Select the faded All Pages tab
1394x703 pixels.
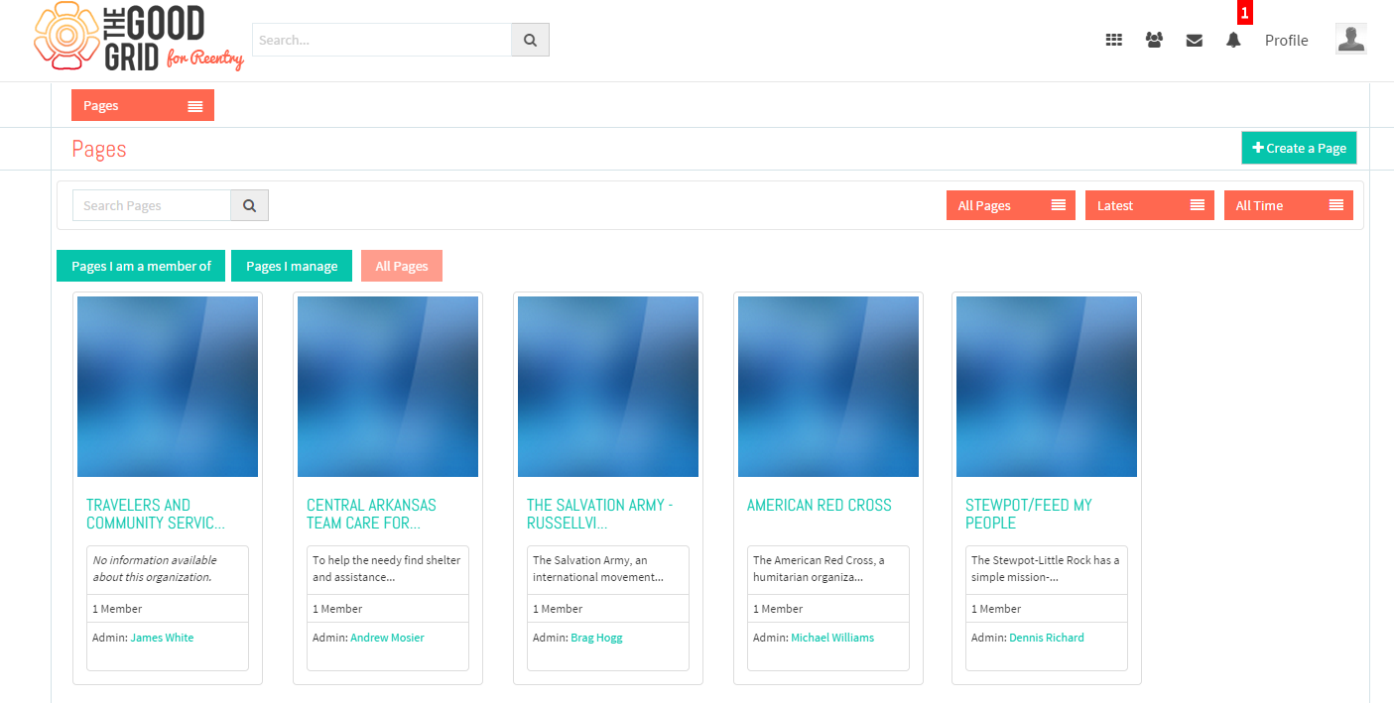point(402,266)
